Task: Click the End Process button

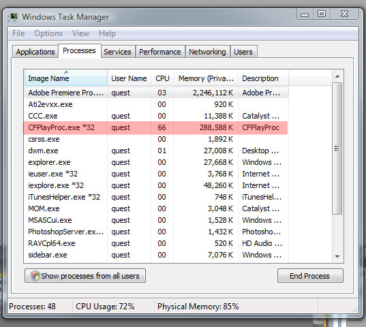Action: 310,276
